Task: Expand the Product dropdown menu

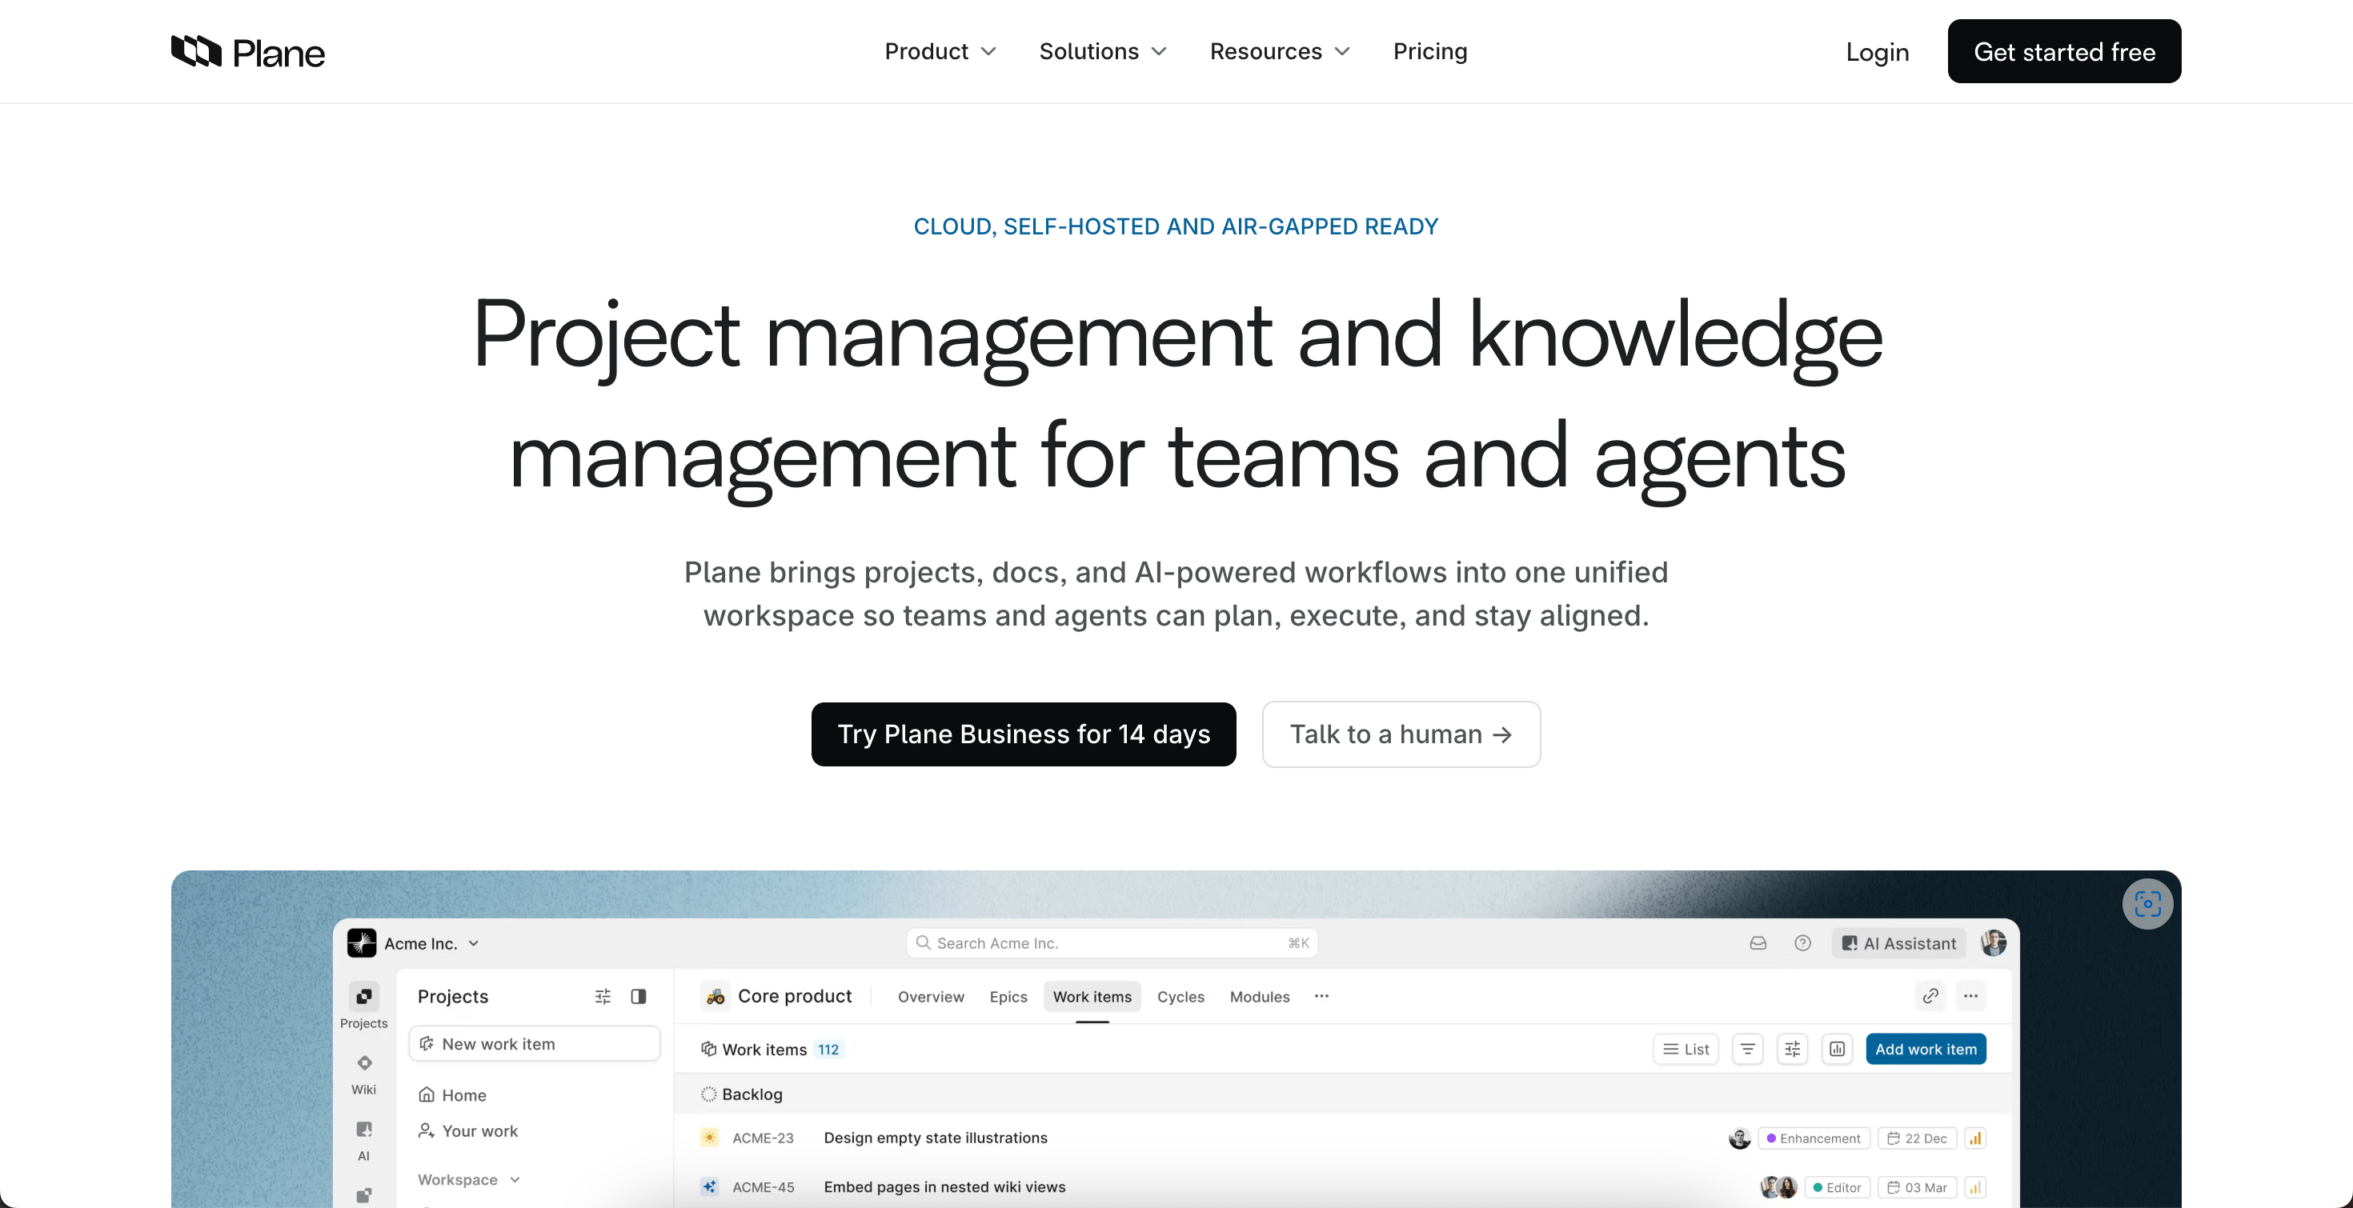Action: pos(939,52)
